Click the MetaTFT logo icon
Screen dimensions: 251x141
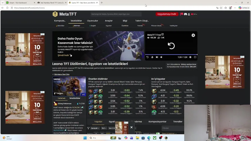[55, 14]
